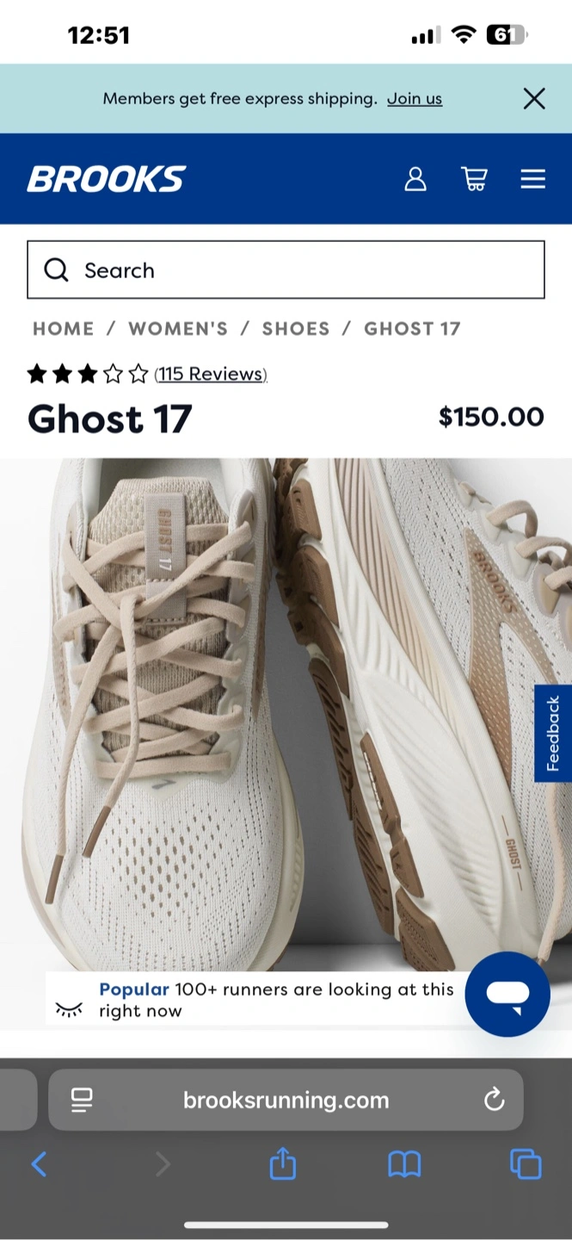Viewport: 572px width, 1240px height.
Task: Show all open Safari tabs
Action: (526, 1164)
